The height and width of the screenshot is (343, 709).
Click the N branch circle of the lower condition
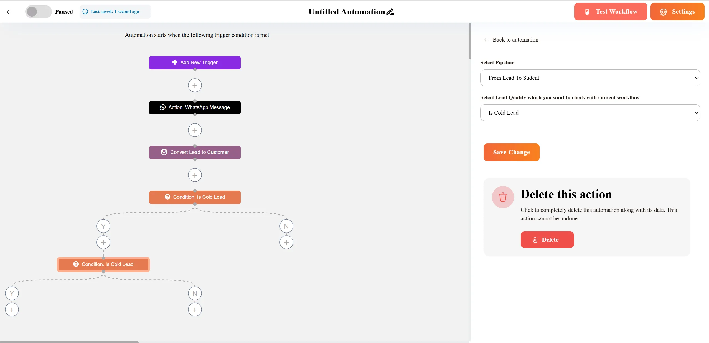195,293
